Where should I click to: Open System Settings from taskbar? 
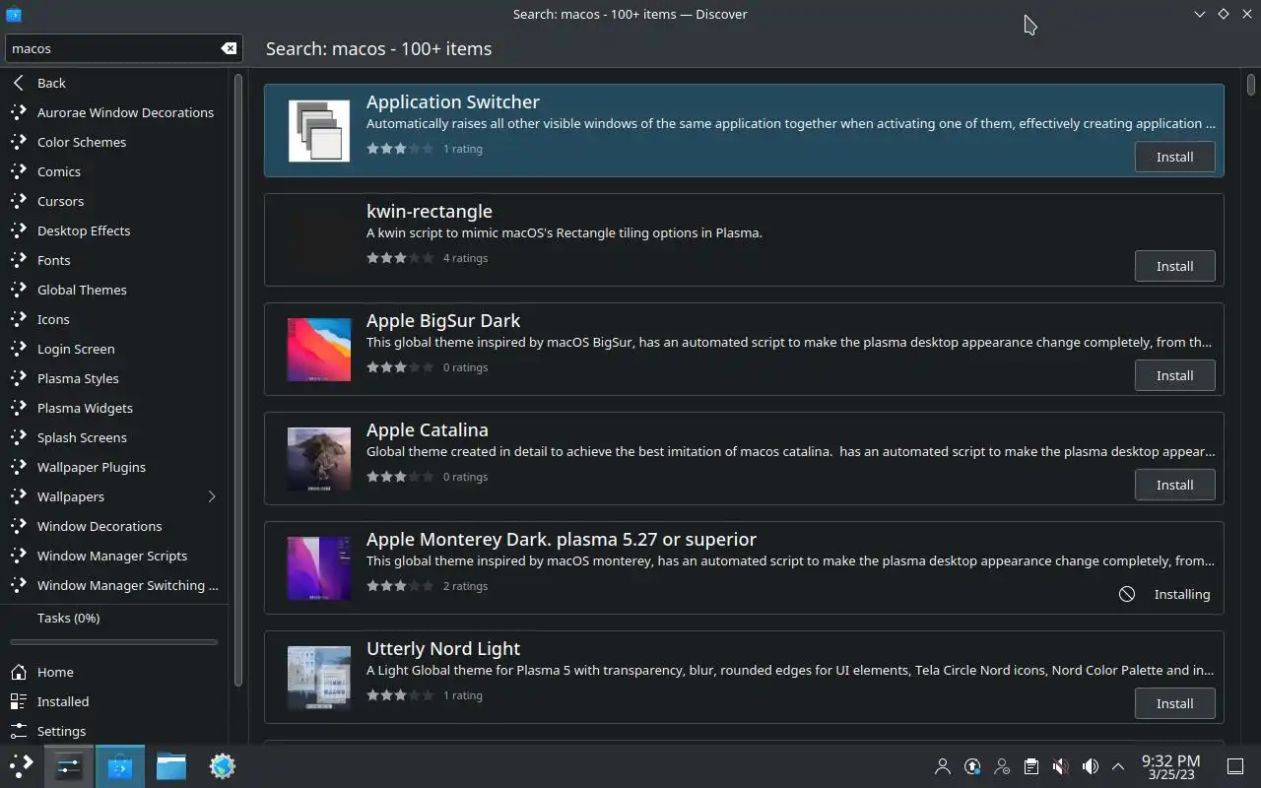(69, 766)
